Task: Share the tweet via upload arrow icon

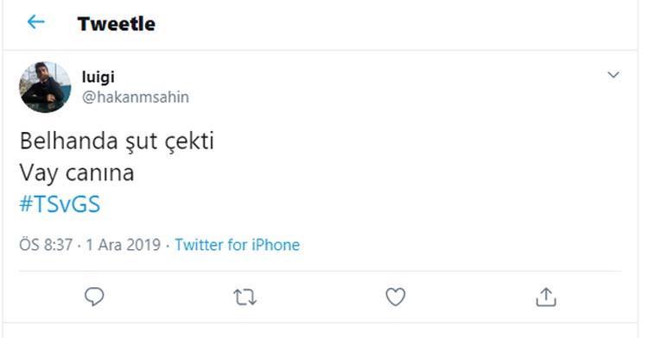Action: click(x=546, y=297)
